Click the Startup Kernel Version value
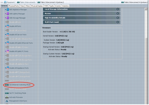 pos(67,47)
